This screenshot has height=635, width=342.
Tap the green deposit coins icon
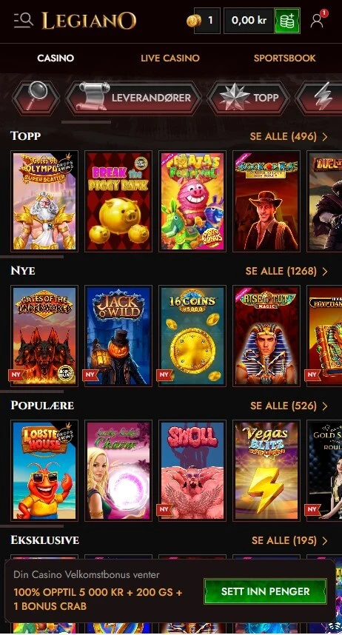click(287, 20)
